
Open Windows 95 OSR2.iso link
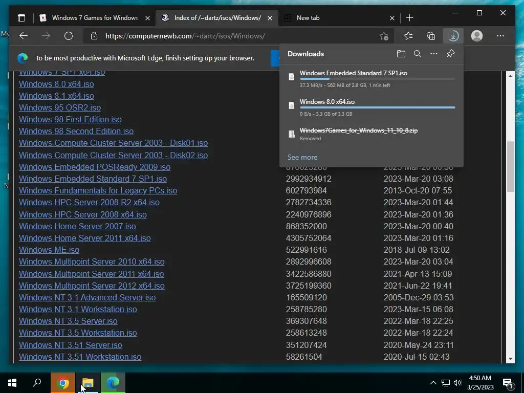point(60,107)
